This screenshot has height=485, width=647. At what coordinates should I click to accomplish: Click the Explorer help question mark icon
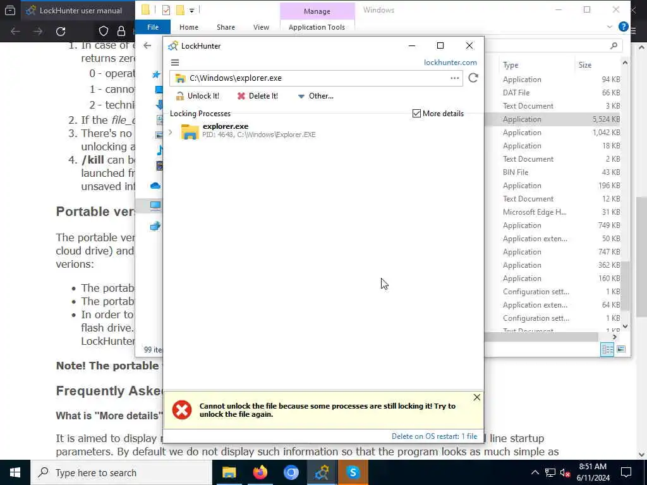click(623, 27)
